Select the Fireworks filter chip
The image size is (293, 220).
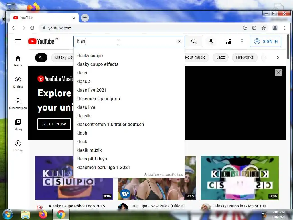coord(245,57)
